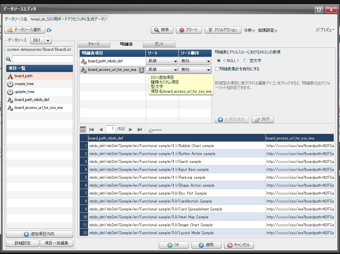Open the 拡張設定 dropdown menu
This screenshot has height=254, width=340.
click(x=268, y=30)
